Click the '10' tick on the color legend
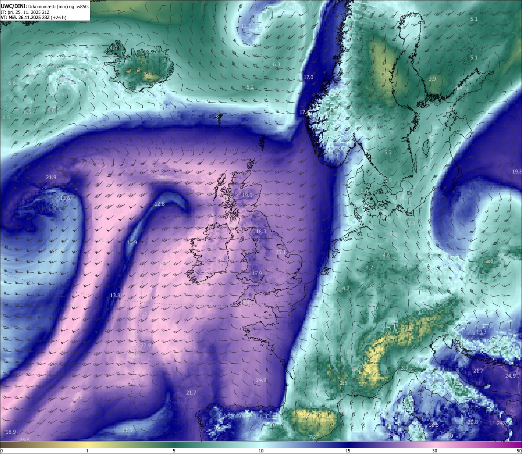This screenshot has width=522, height=454. tap(261, 451)
